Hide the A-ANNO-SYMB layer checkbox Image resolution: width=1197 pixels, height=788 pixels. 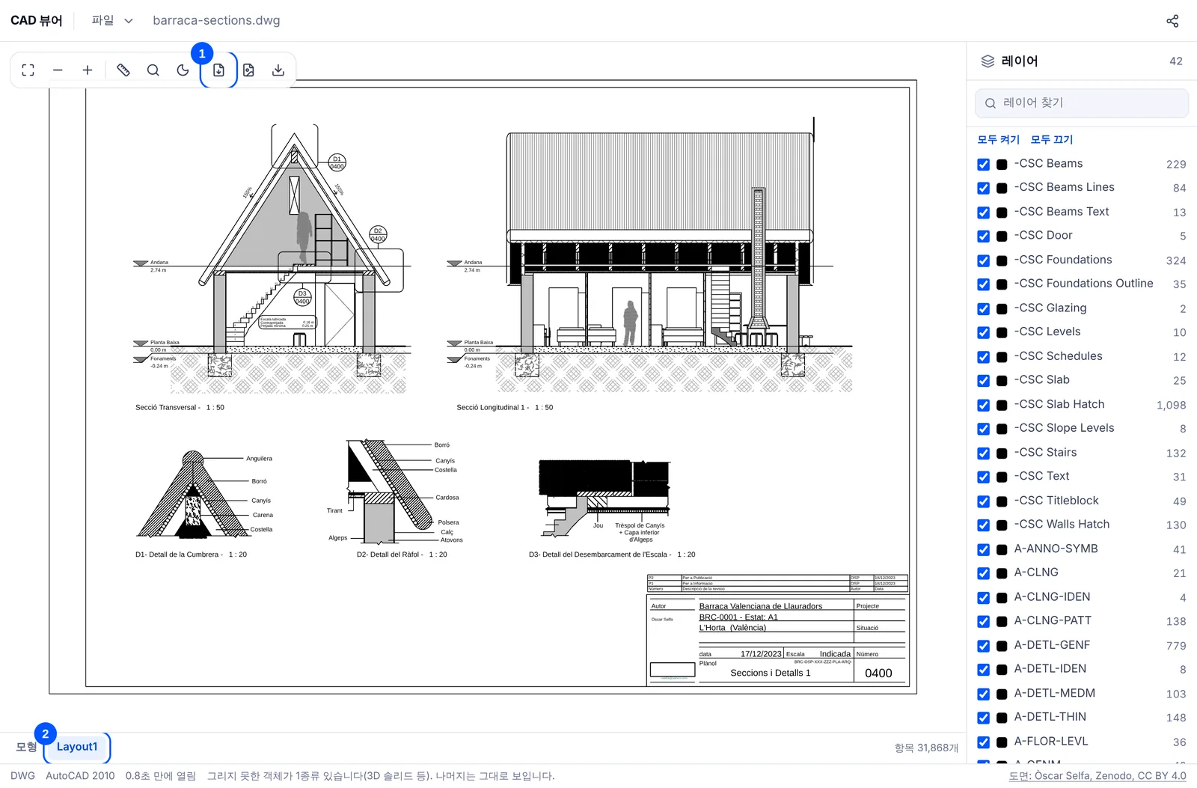coord(984,550)
